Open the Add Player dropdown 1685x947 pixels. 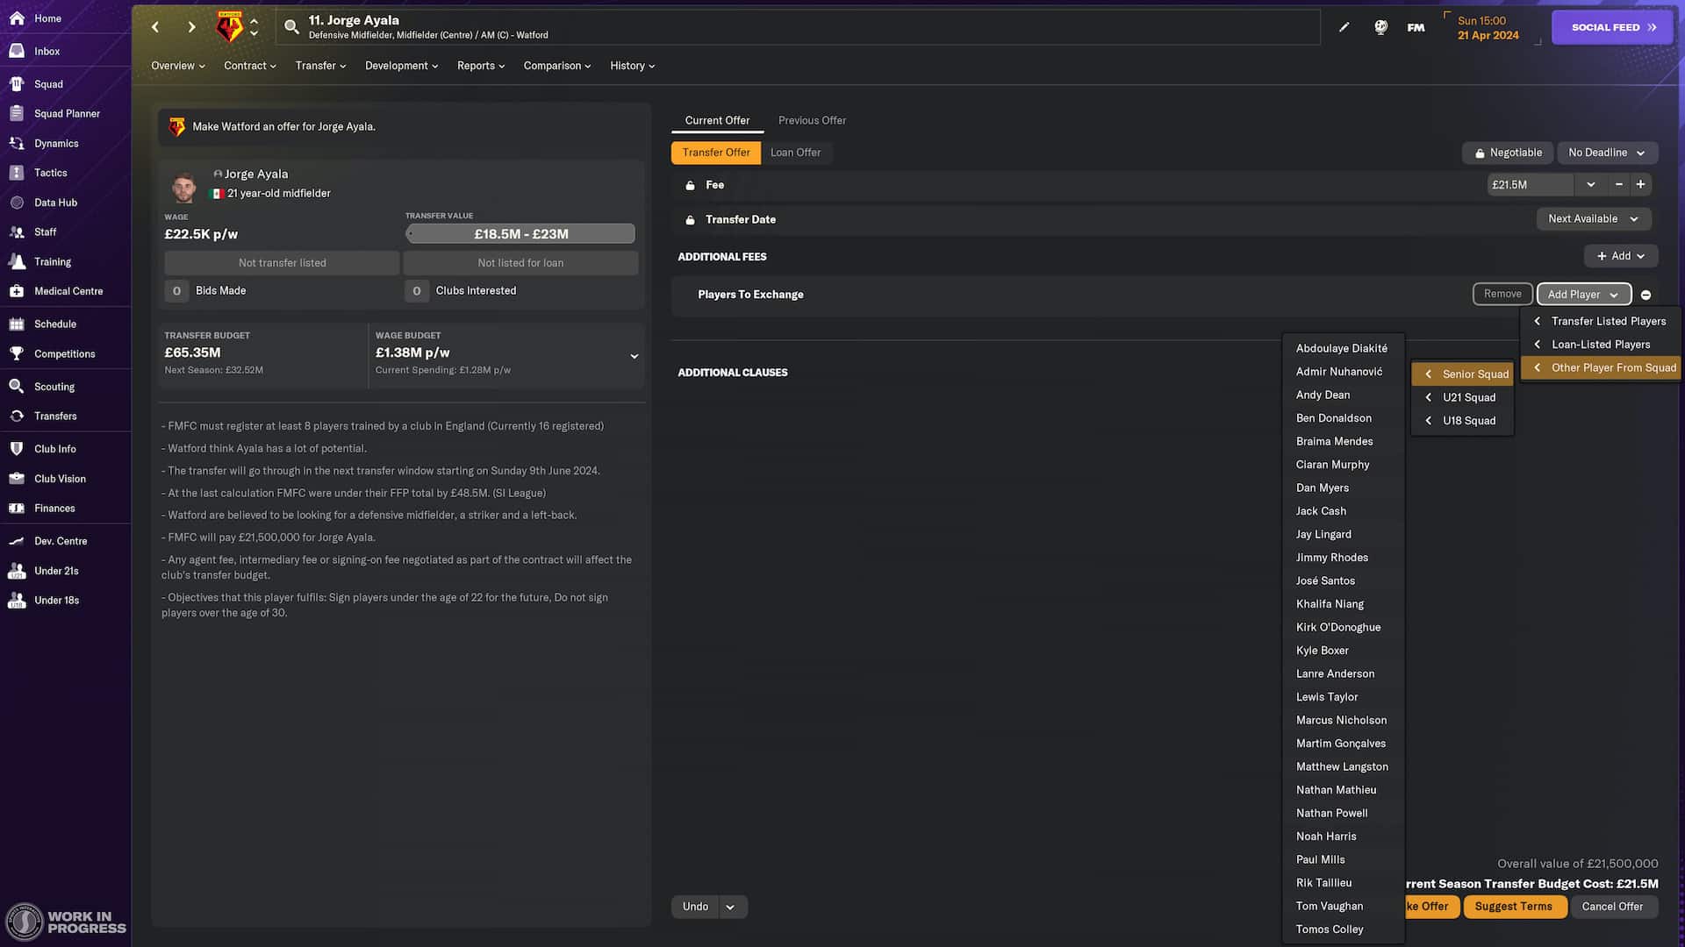coord(1582,294)
